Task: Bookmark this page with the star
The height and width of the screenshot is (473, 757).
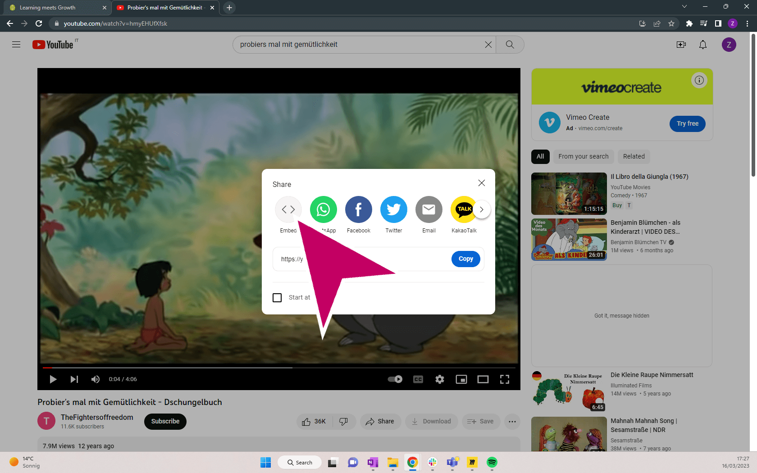Action: (x=671, y=23)
